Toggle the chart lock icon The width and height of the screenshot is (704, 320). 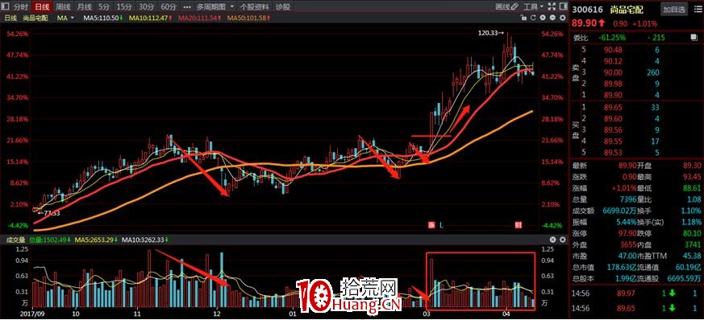tap(523, 18)
